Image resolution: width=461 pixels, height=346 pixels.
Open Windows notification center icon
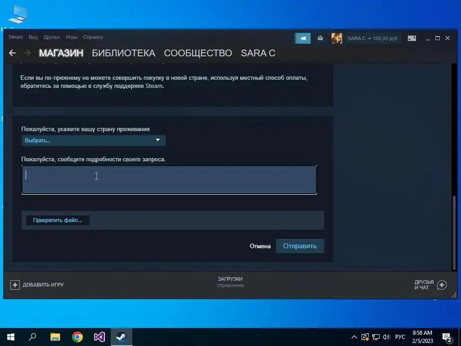[447, 337]
